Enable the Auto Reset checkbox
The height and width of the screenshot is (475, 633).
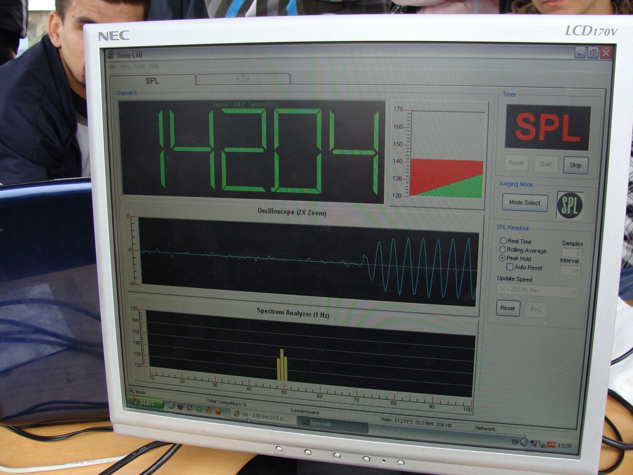[x=510, y=267]
